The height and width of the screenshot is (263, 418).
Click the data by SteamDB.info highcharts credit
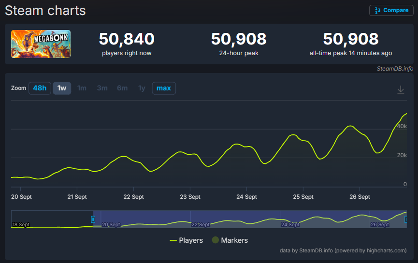coord(343,250)
